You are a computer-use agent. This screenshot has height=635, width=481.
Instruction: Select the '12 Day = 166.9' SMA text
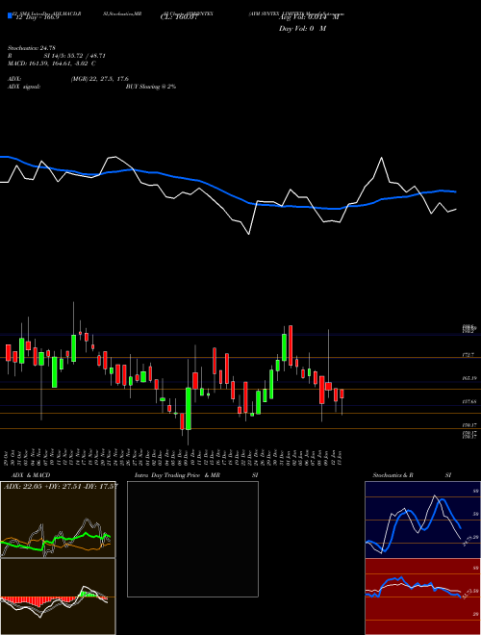click(37, 18)
